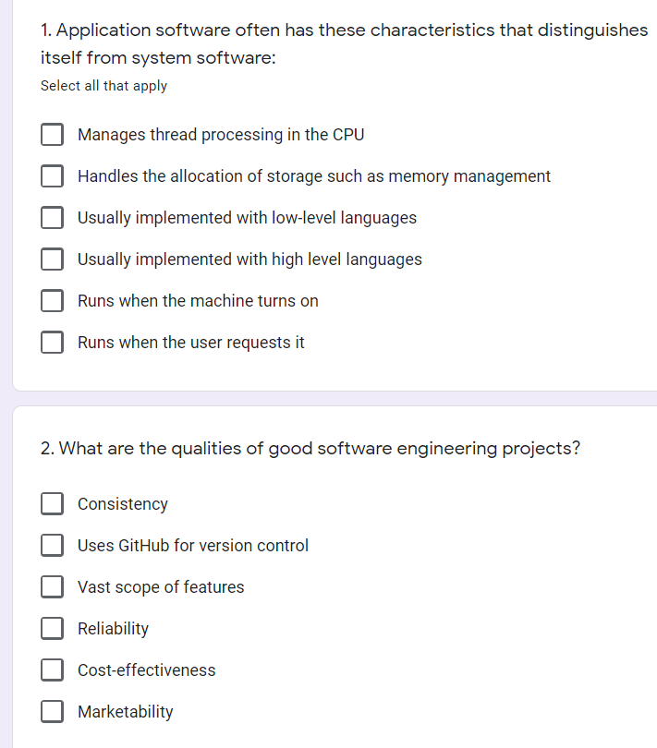Check 'Usually implemented with low-level languages'
Viewport: 657px width, 748px height.
coord(52,217)
